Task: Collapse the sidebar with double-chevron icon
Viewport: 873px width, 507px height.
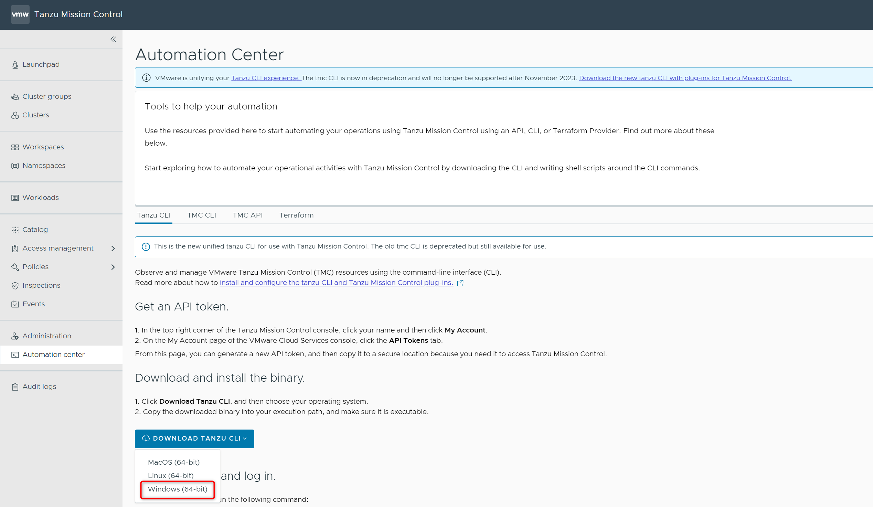Action: point(113,40)
